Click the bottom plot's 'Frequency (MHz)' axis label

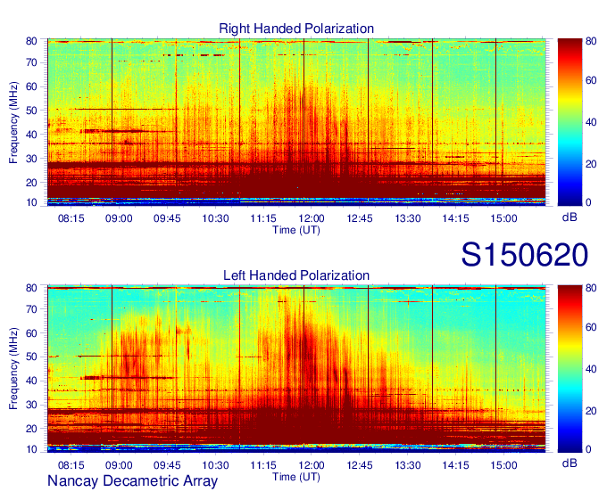13,369
